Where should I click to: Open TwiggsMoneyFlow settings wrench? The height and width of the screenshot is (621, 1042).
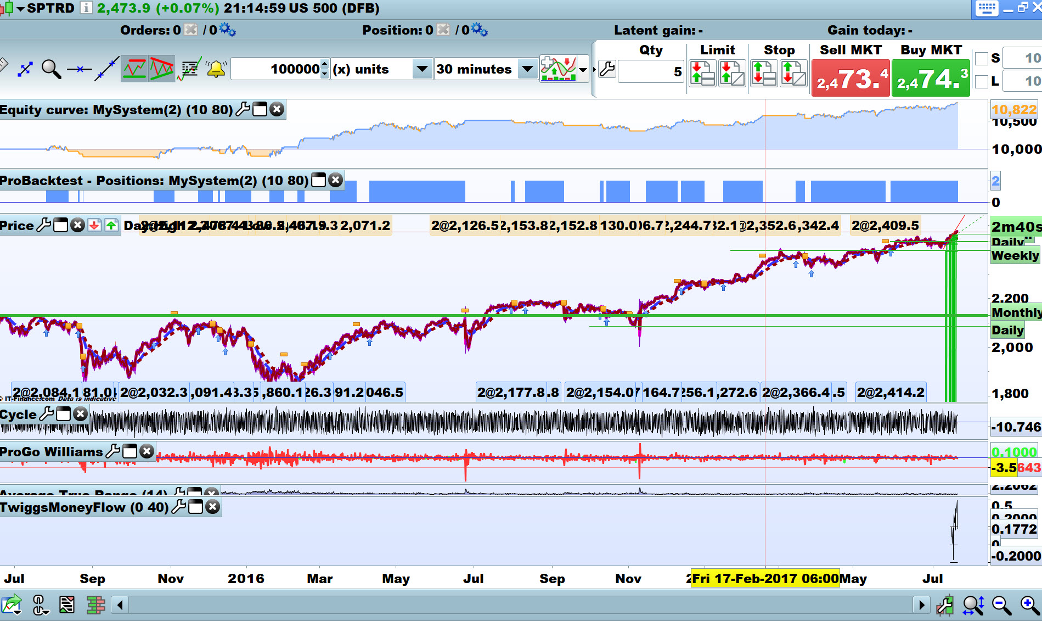179,507
